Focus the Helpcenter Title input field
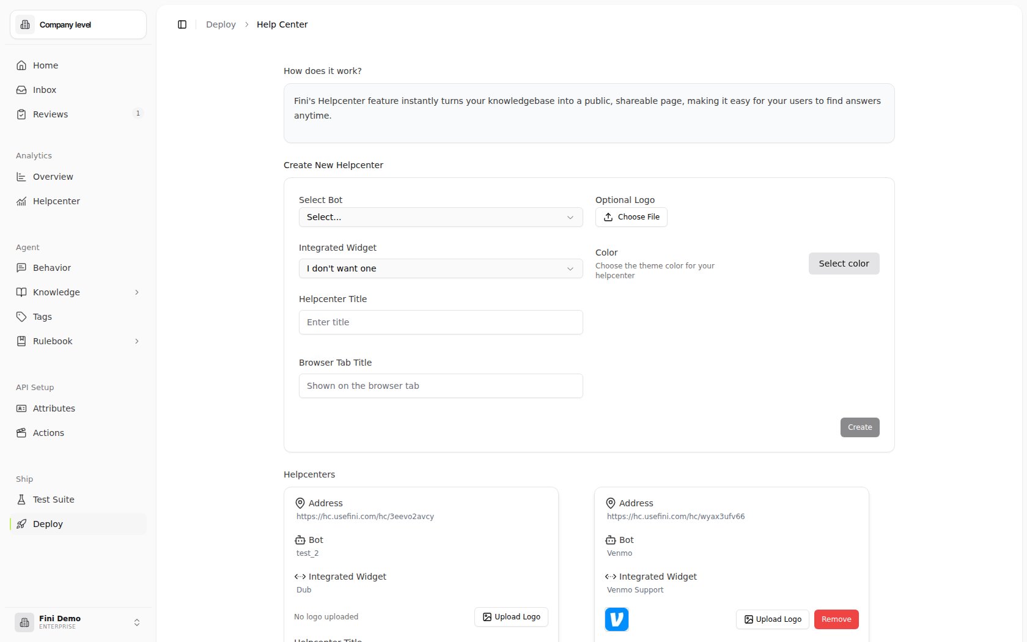Viewport: 1027px width, 642px height. 441,322
